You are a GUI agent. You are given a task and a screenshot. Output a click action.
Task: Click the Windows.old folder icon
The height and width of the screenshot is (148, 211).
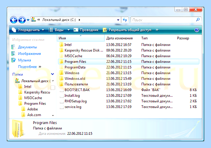click(x=61, y=79)
